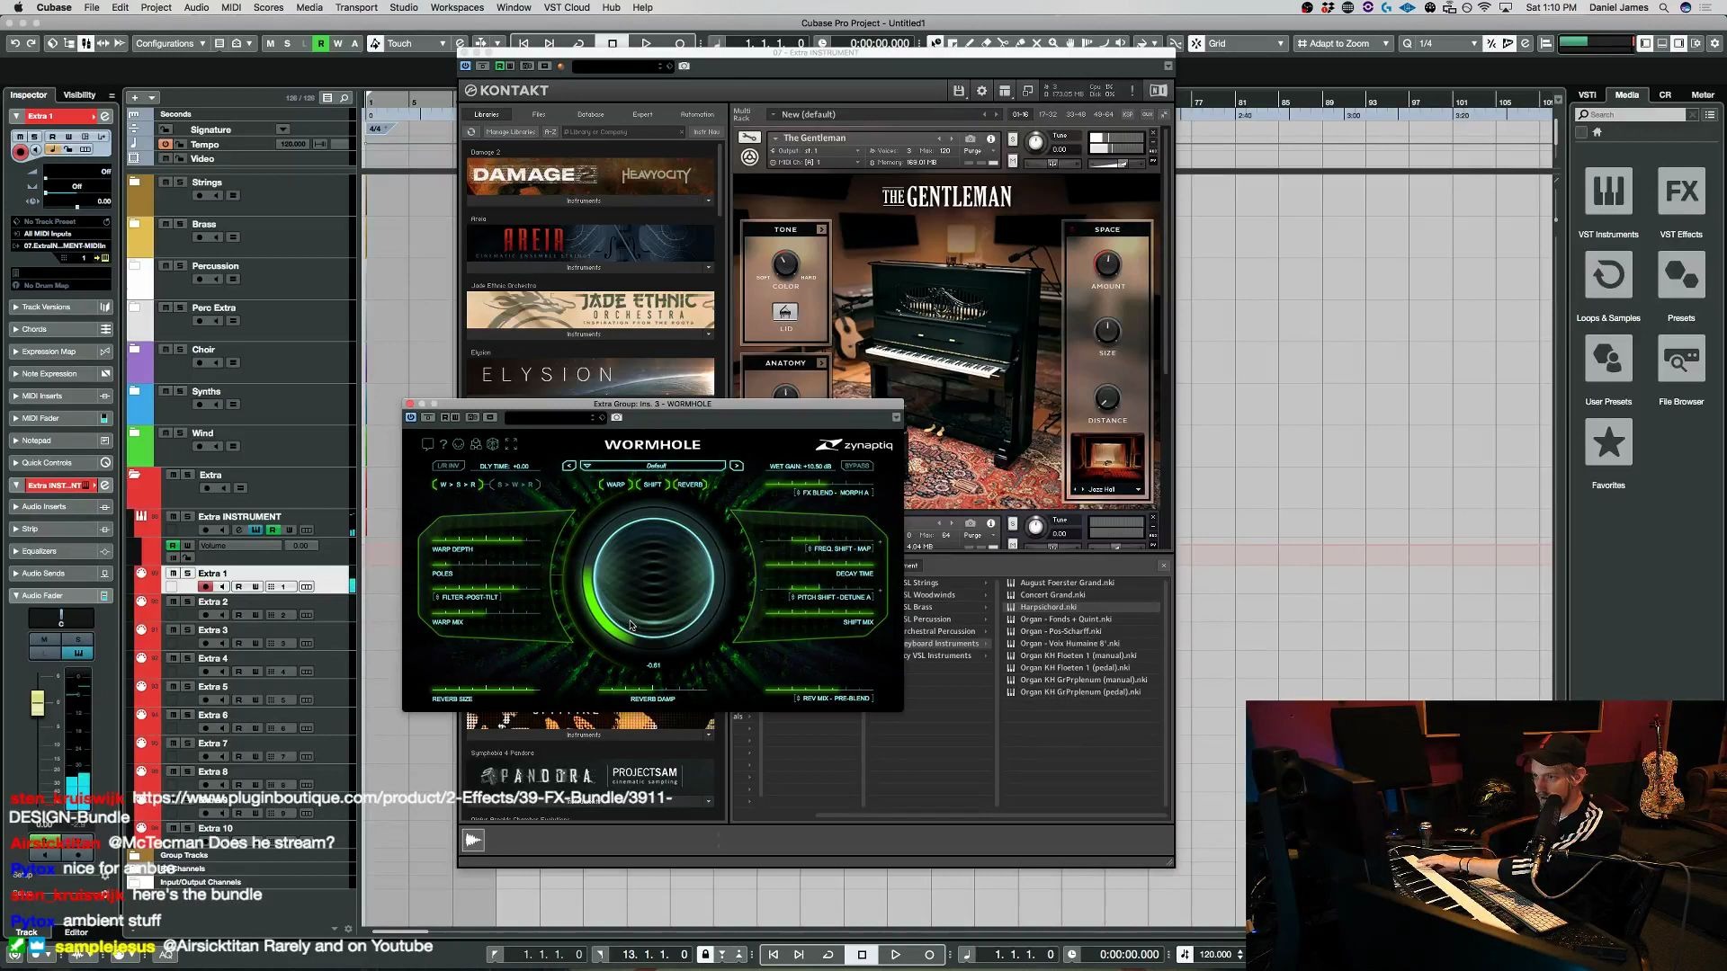Mute the Strings folder track
Image resolution: width=1727 pixels, height=971 pixels.
click(166, 183)
